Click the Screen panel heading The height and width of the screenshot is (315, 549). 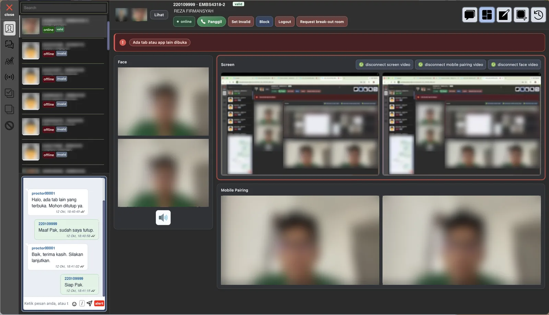227,65
